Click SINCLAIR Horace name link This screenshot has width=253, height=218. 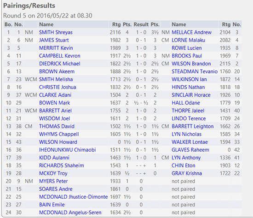tap(191, 95)
